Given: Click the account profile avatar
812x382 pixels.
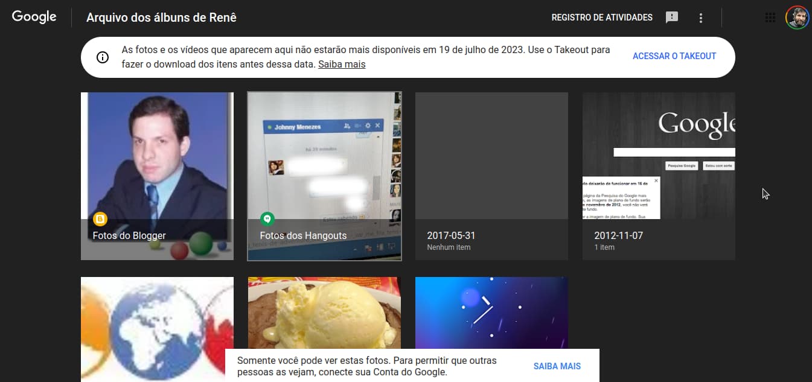Looking at the screenshot, I should [x=797, y=18].
